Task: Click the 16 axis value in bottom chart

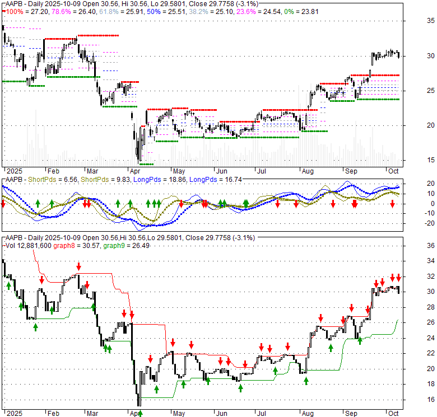Action: pyautogui.click(x=431, y=400)
